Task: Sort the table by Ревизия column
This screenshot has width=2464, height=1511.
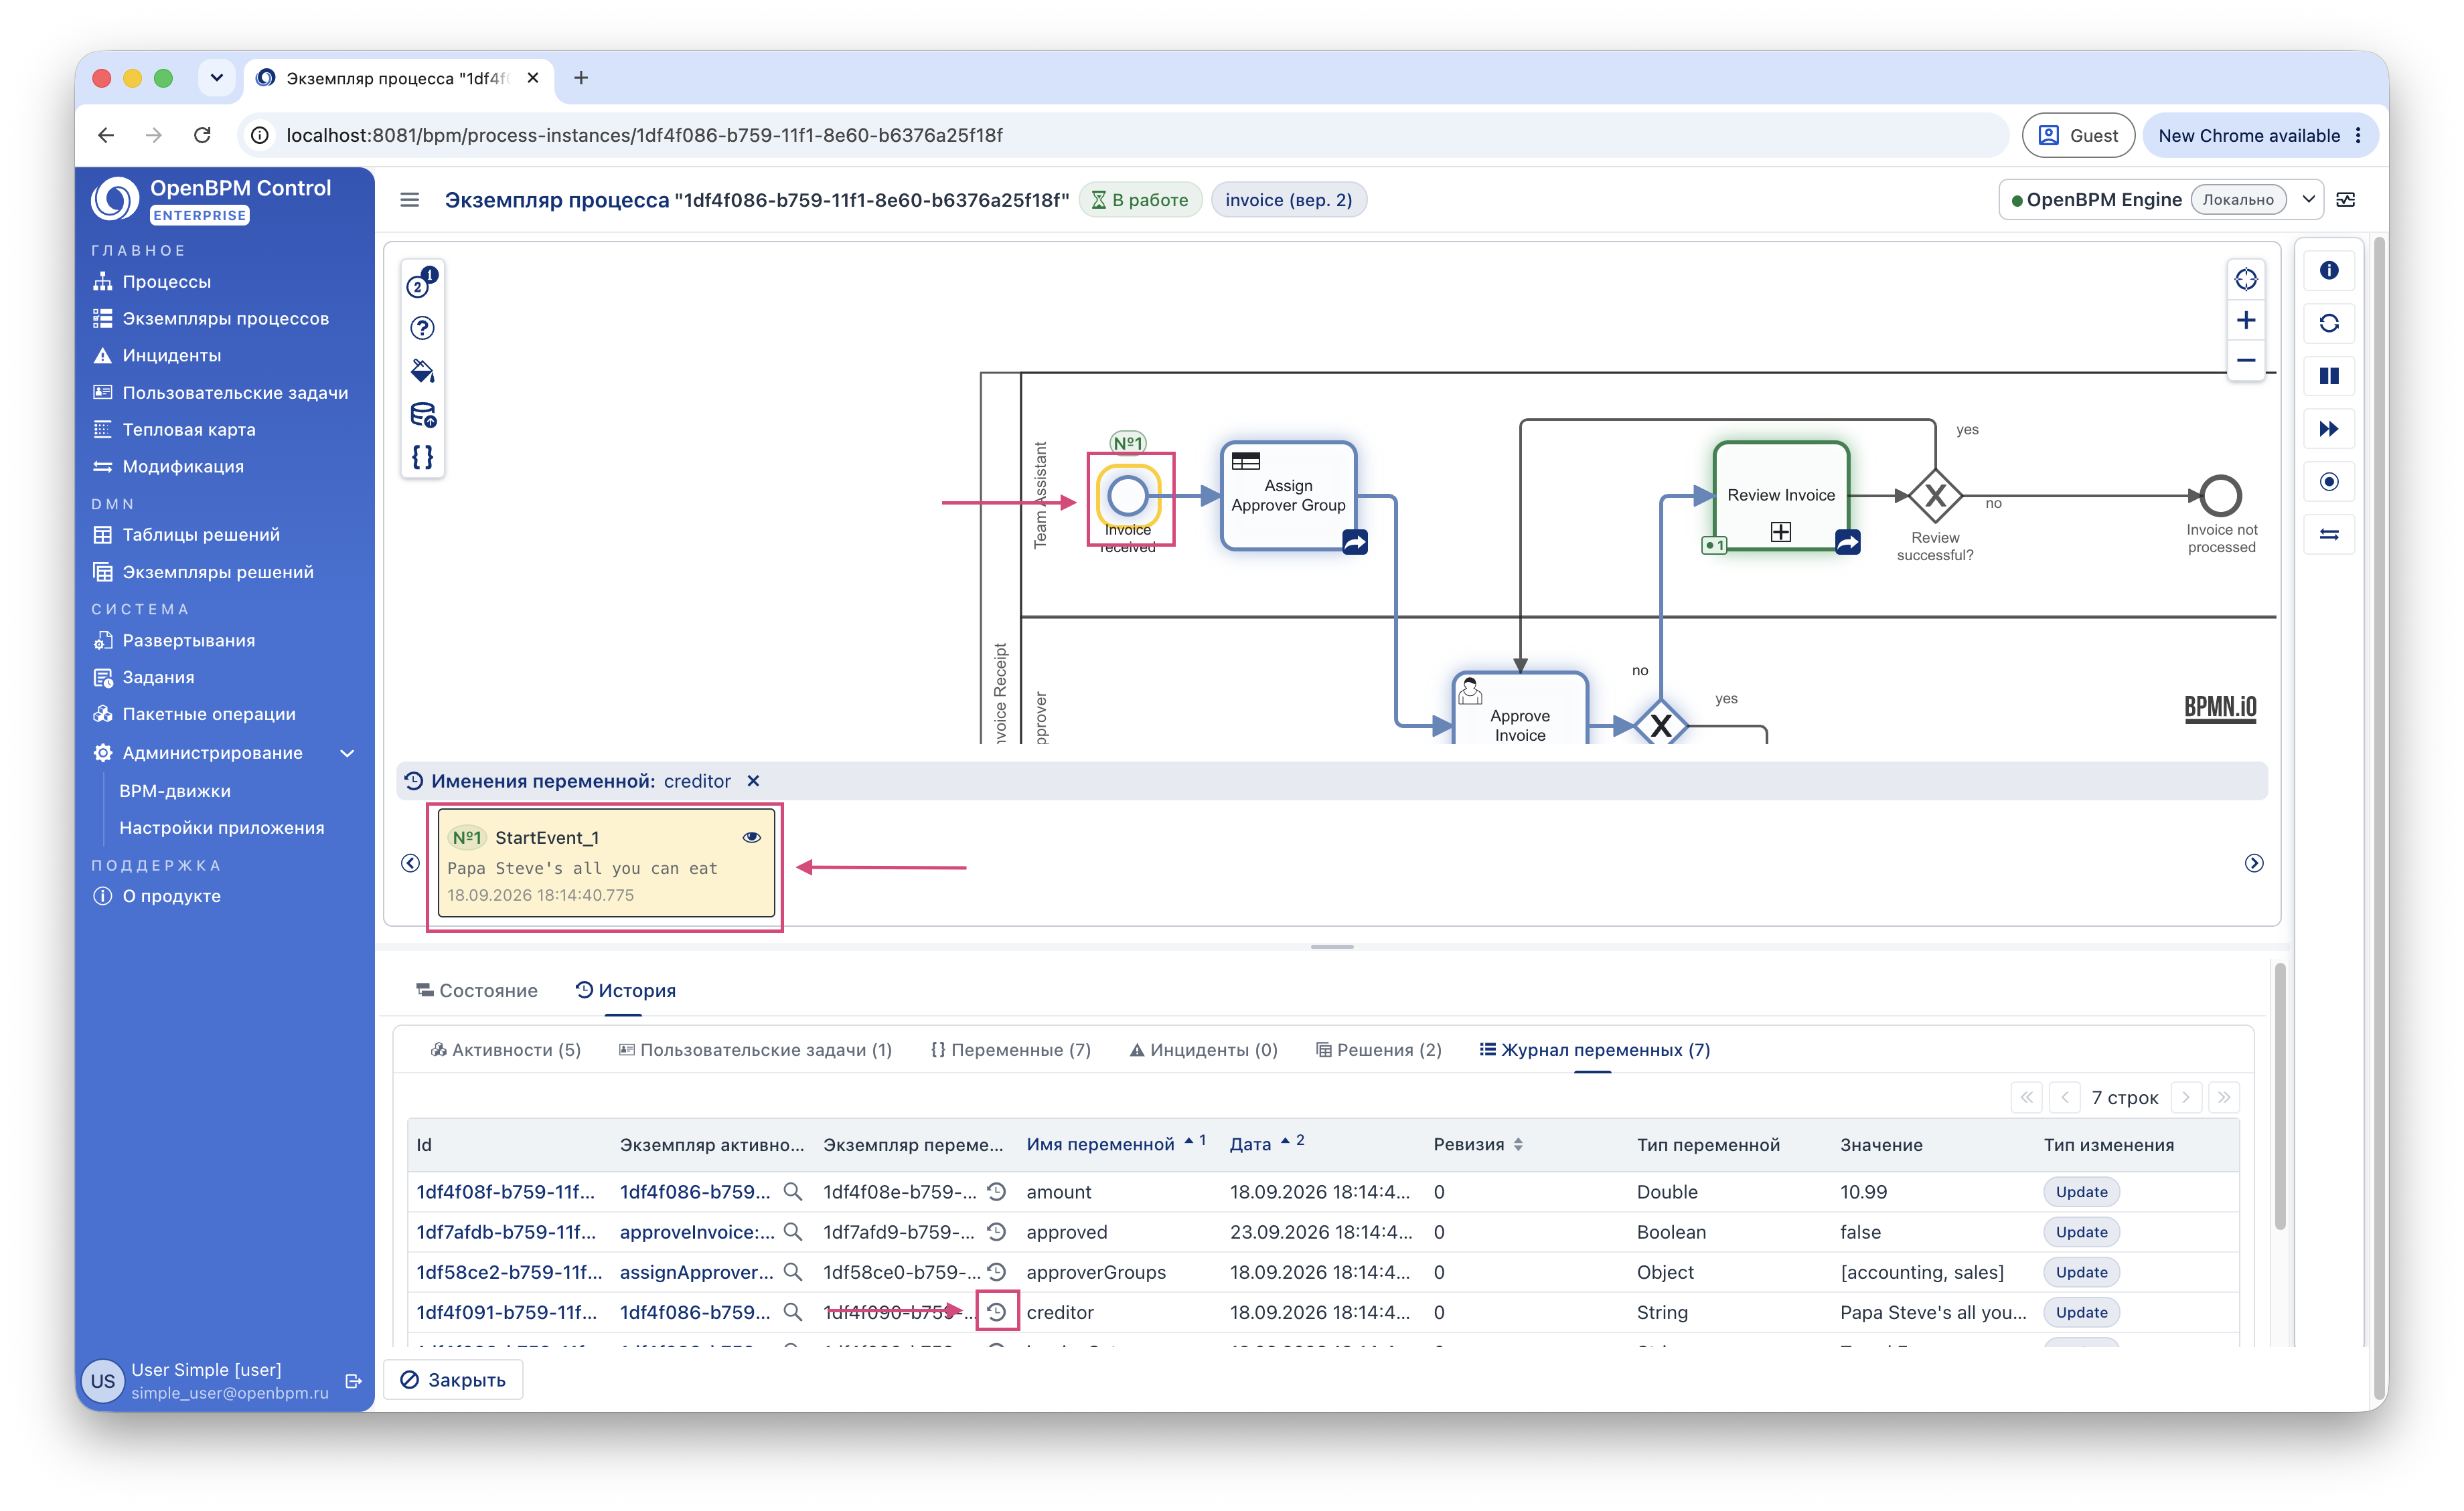Action: (x=1478, y=1145)
